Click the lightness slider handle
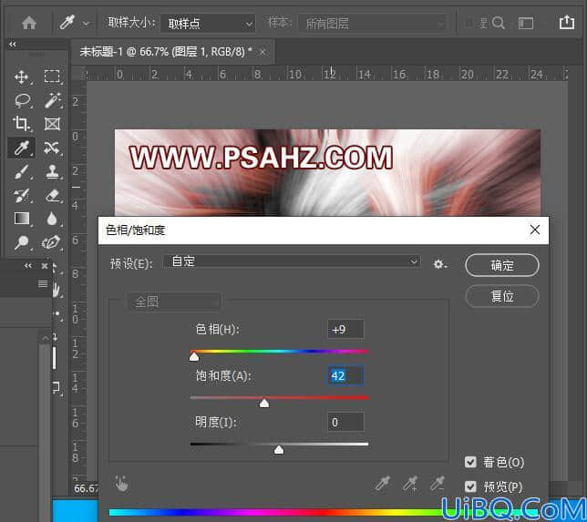Image resolution: width=587 pixels, height=522 pixels. pos(279,449)
